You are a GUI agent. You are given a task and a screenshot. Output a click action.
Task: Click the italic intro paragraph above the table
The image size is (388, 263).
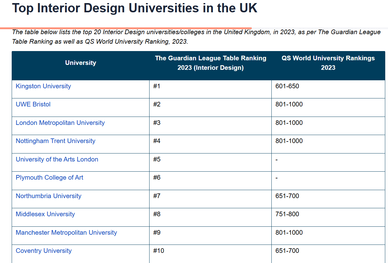tap(196, 37)
